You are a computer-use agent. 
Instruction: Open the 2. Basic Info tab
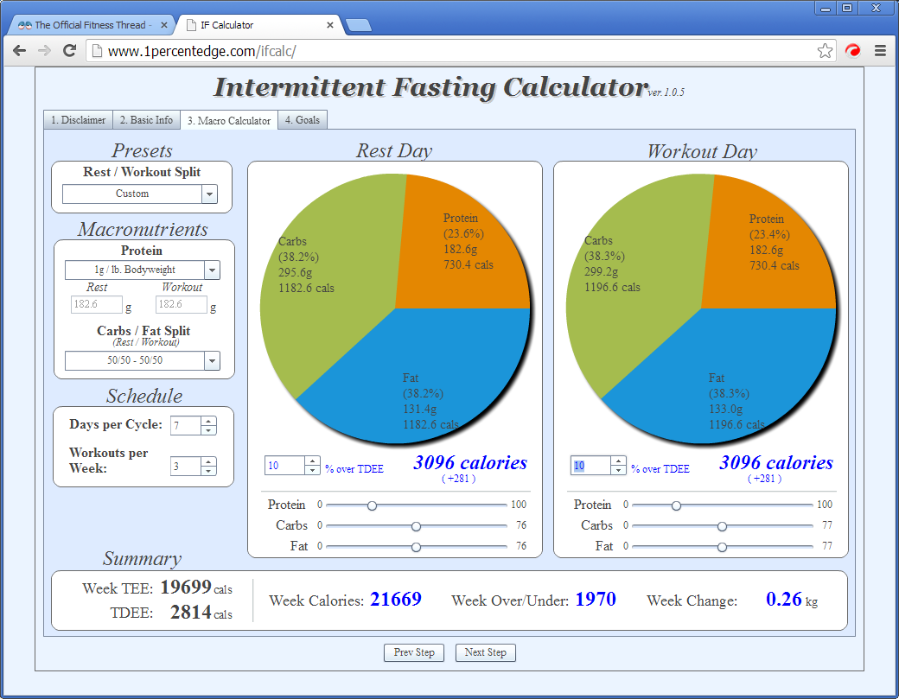pyautogui.click(x=146, y=120)
